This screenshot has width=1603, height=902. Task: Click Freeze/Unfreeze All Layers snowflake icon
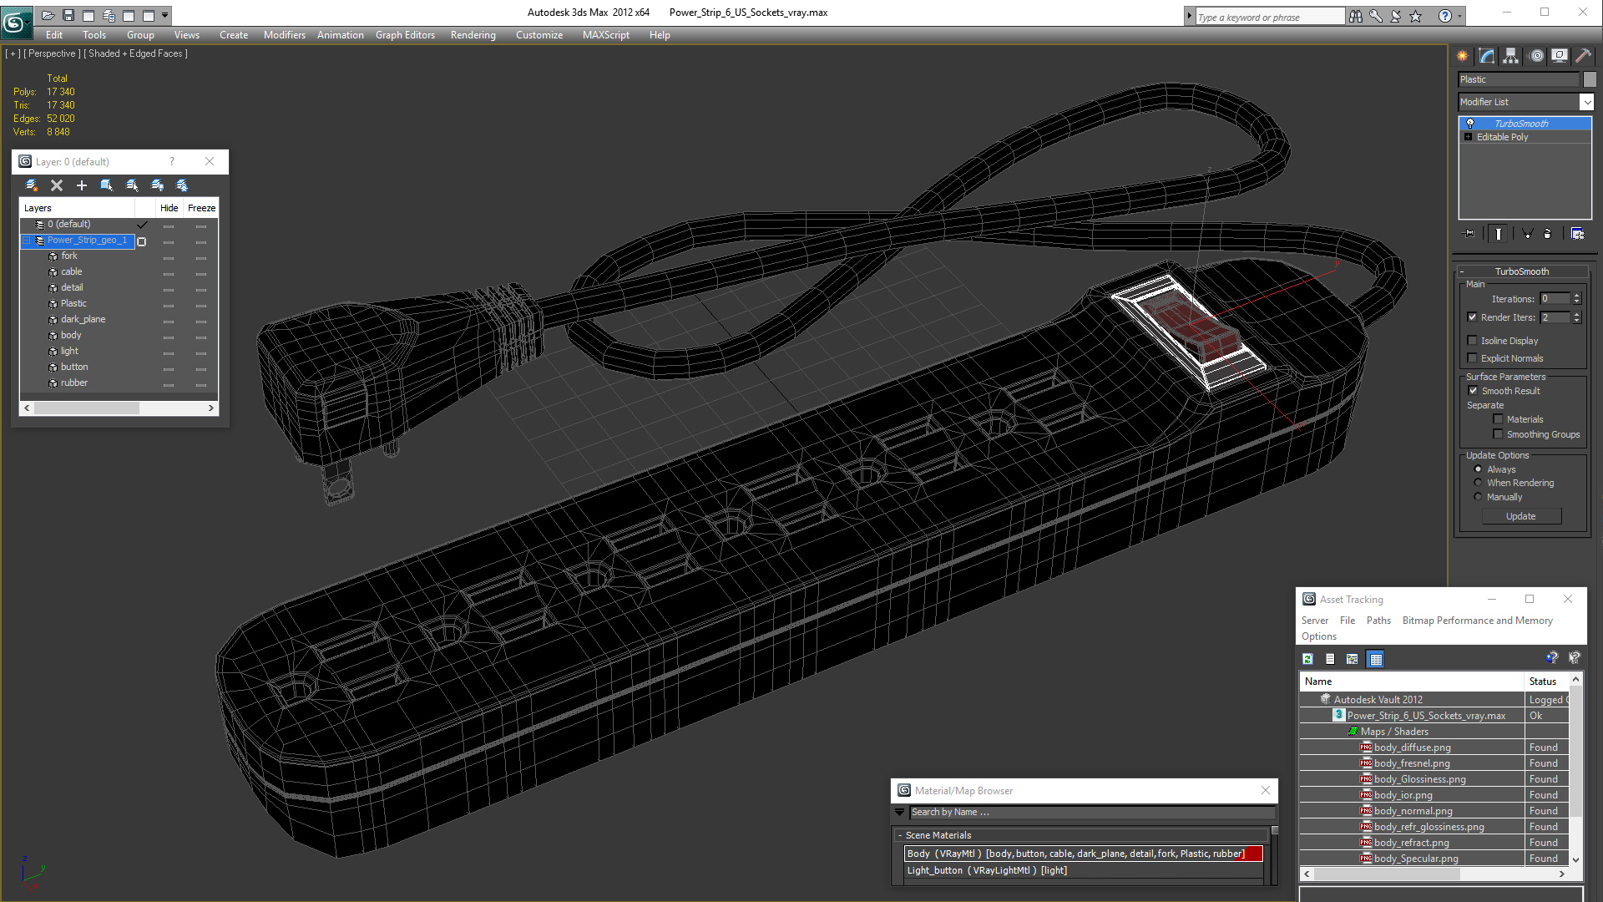(182, 185)
